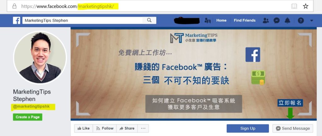This screenshot has width=322, height=136.
Task: Like the MarketingTips Stephen page
Action: click(x=84, y=128)
